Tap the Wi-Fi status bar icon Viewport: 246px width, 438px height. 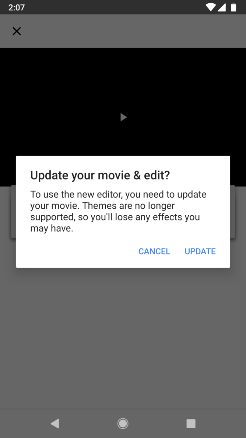click(x=211, y=7)
